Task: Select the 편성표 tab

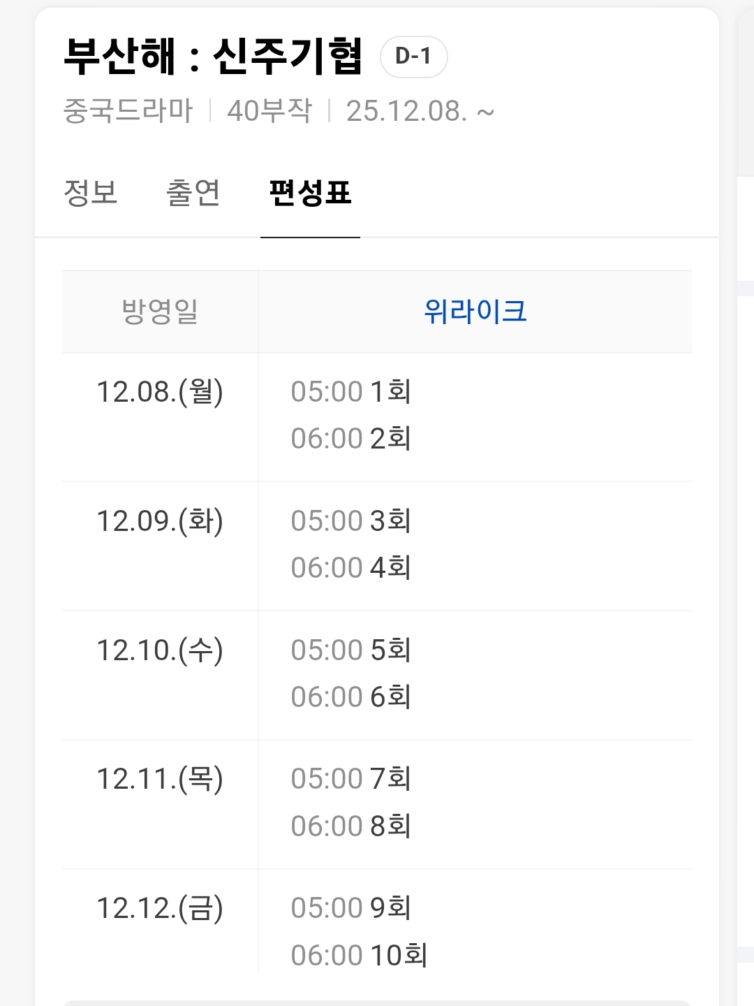Action: [310, 193]
